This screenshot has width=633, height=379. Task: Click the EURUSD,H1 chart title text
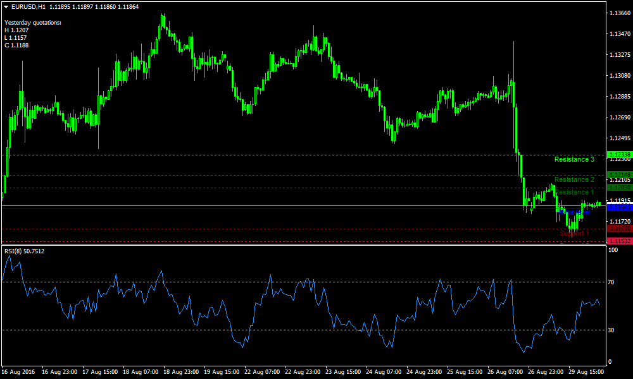tap(28, 6)
